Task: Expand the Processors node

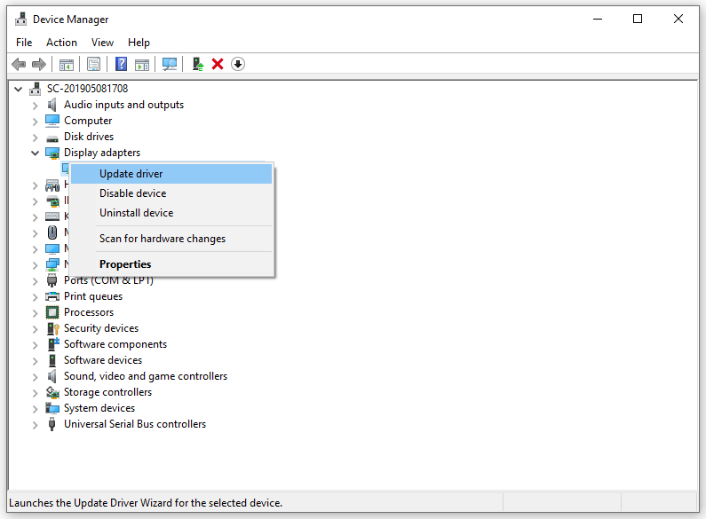Action: click(x=36, y=313)
